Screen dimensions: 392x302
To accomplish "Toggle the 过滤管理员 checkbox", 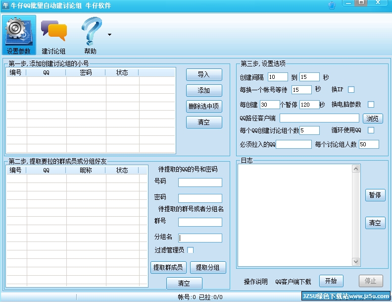I will coord(190,250).
